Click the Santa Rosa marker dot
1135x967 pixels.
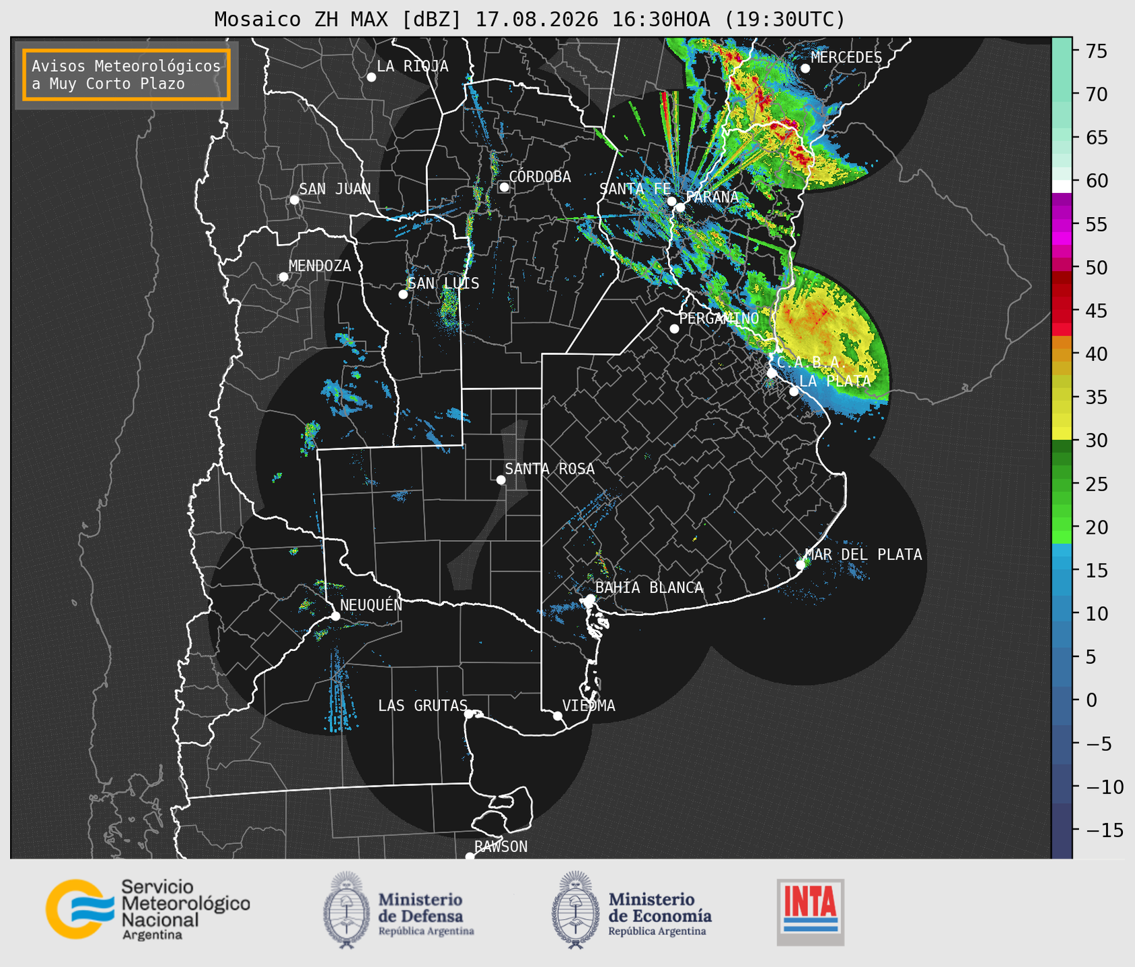point(501,479)
